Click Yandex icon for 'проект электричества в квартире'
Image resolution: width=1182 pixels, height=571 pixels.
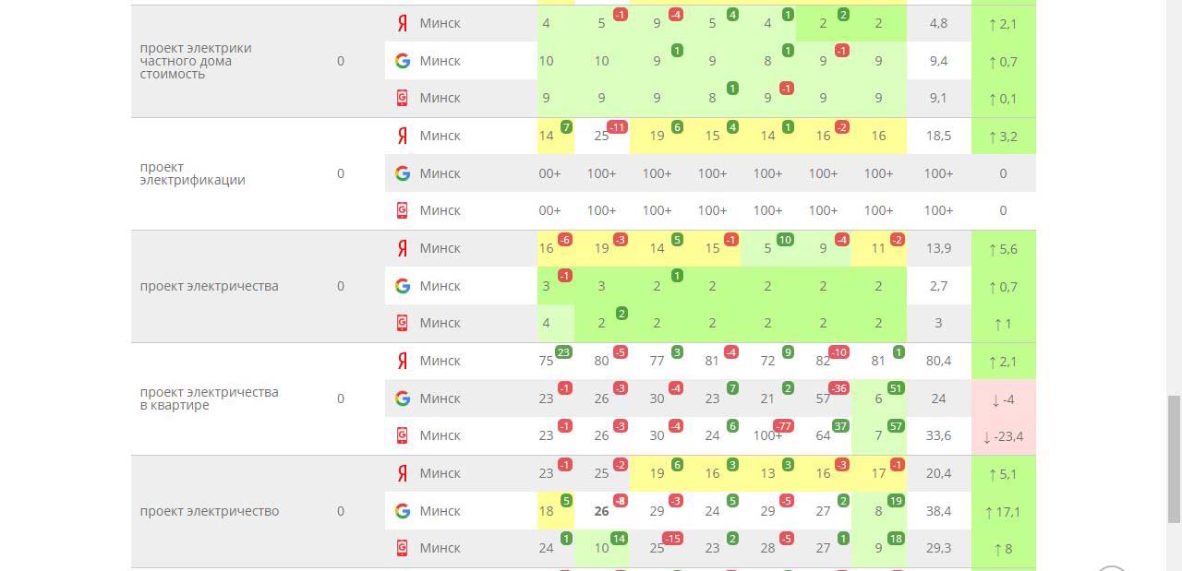(402, 361)
